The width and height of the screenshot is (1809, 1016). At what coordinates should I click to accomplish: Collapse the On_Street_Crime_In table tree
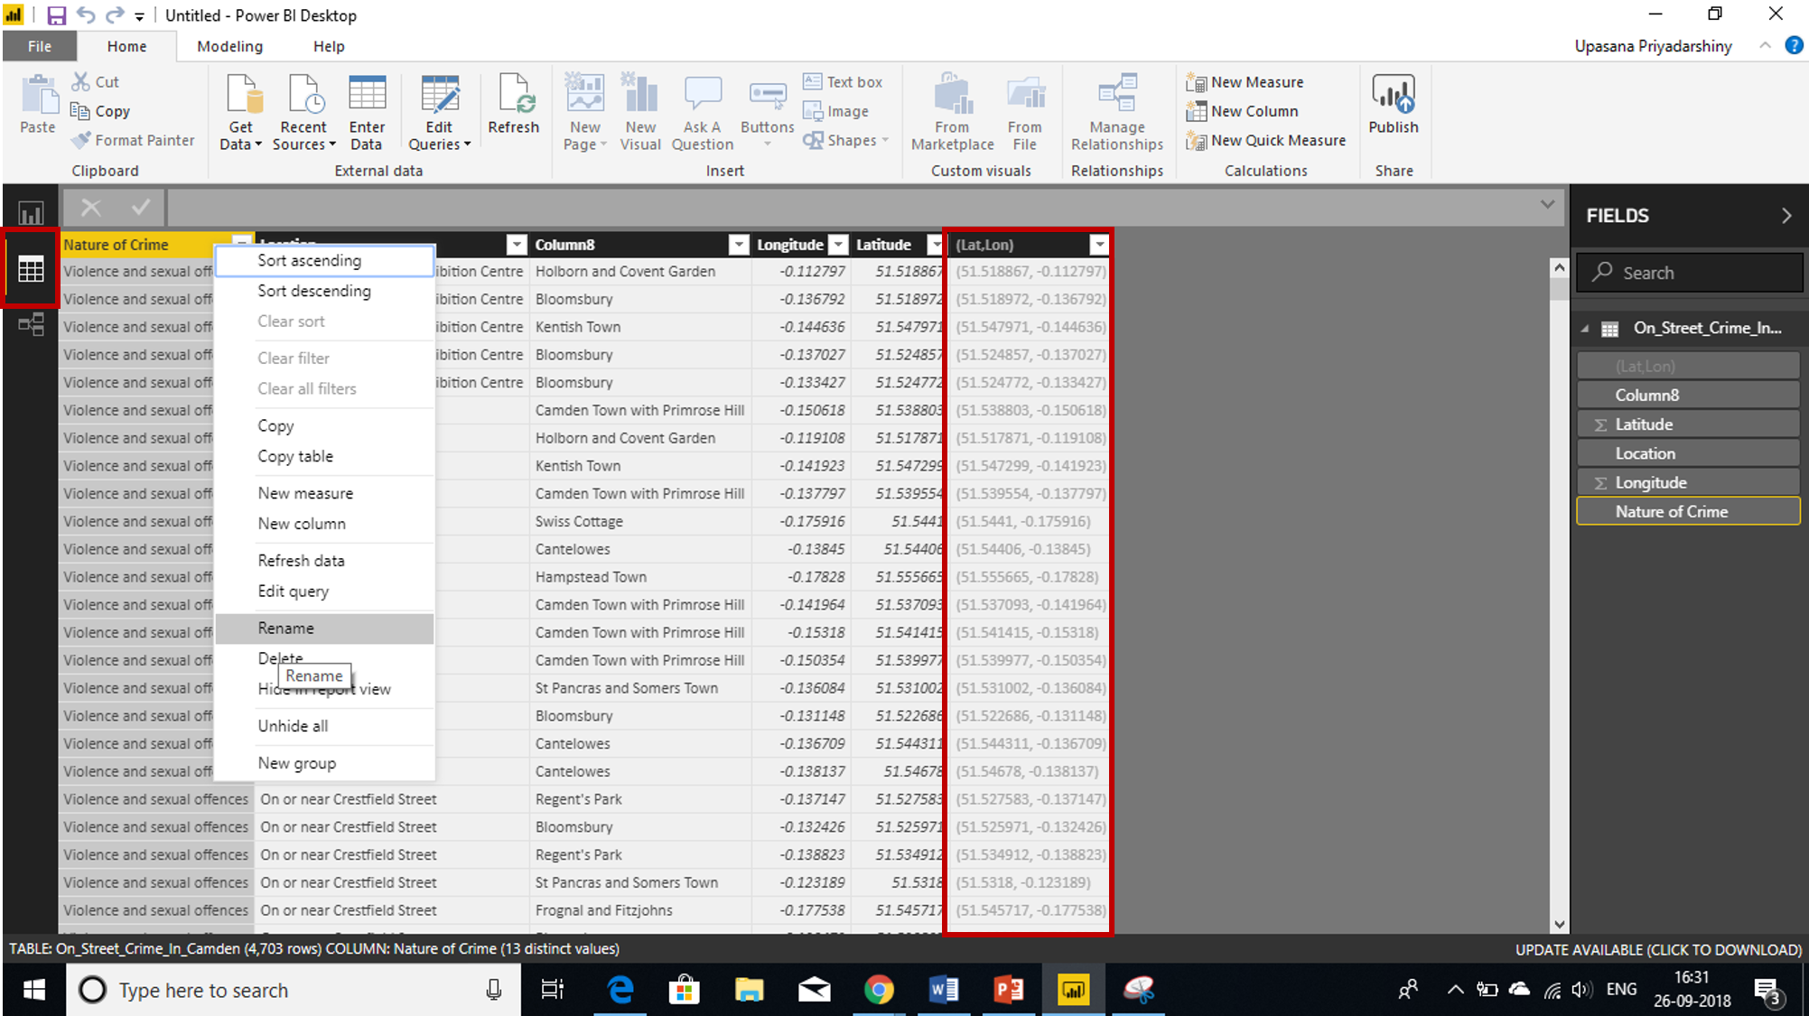(x=1585, y=329)
